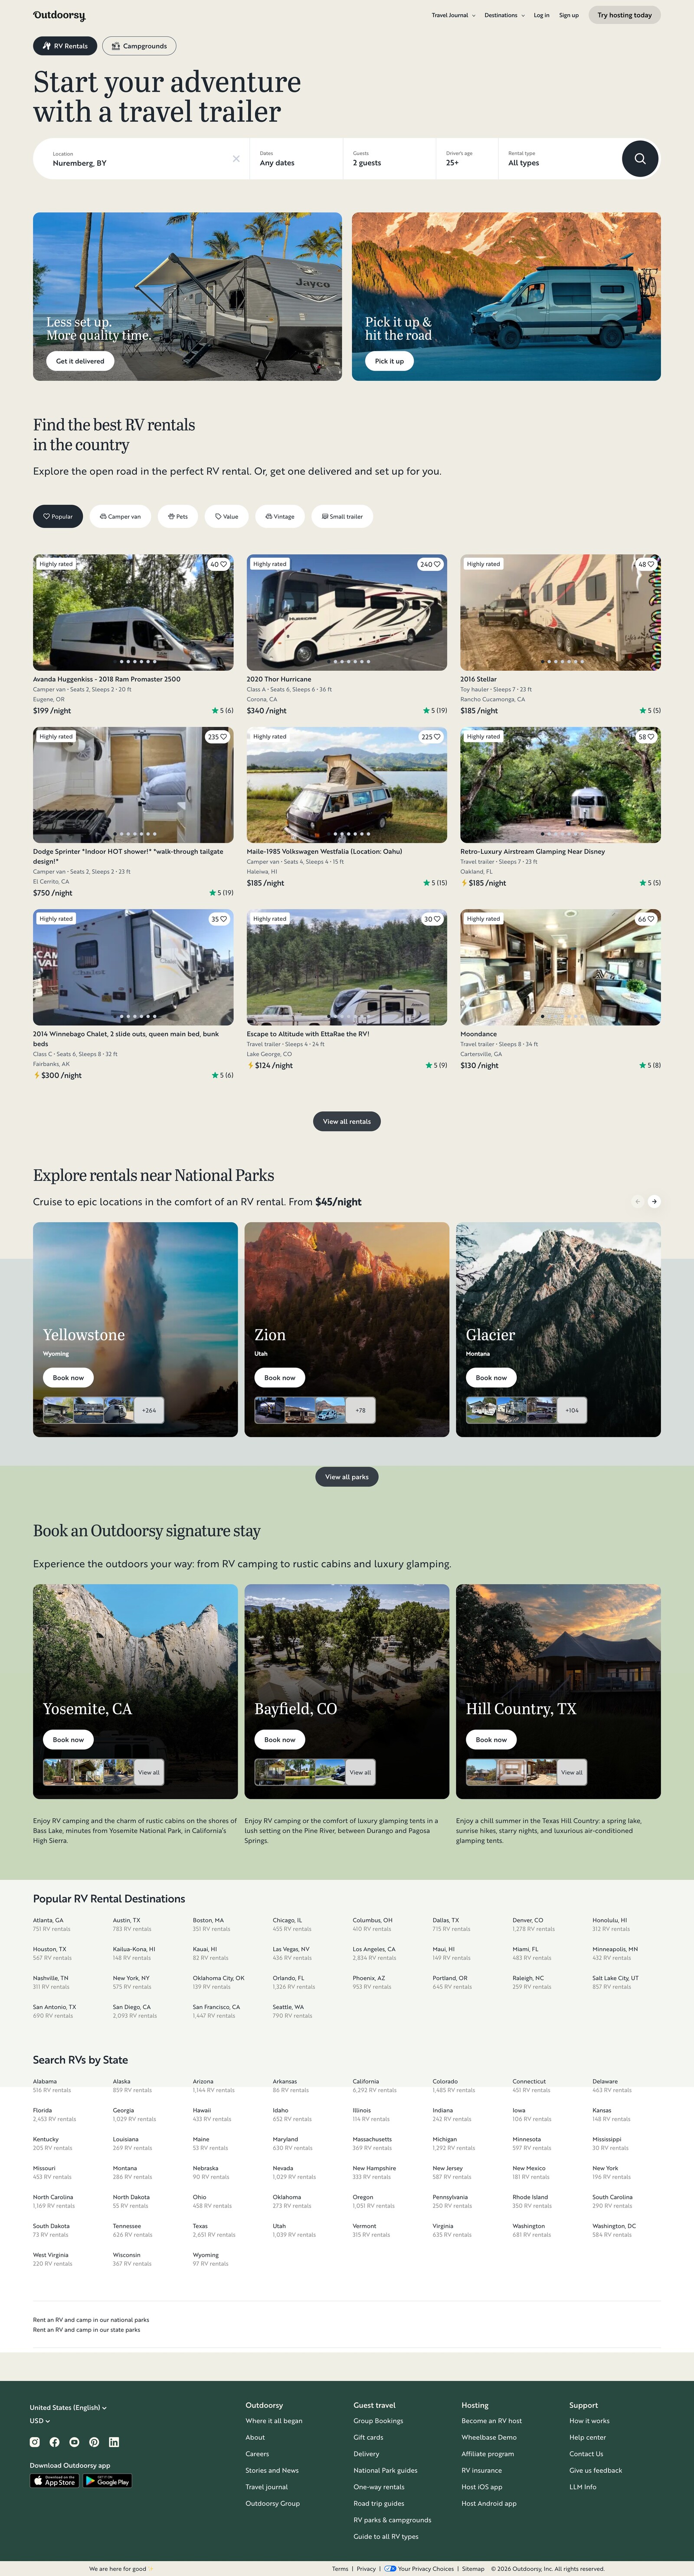This screenshot has width=694, height=2576.
Task: Save the Avanda Huggenkiss Ram Promaster listing
Action: [218, 564]
